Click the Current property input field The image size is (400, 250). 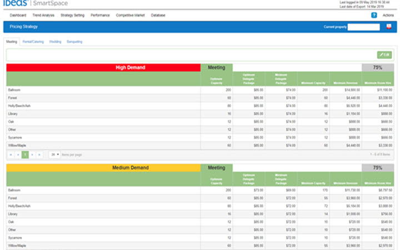[x=363, y=27]
